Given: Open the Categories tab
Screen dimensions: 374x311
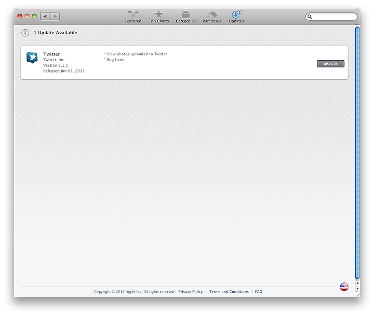Looking at the screenshot, I should pos(185,17).
